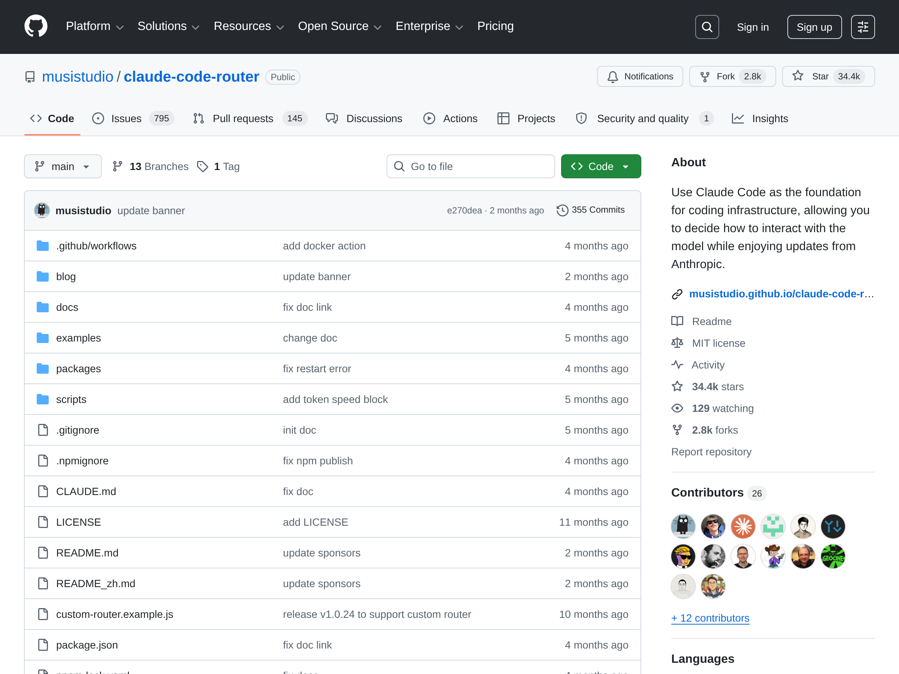Open the main branch selector dropdown
The height and width of the screenshot is (674, 899).
[63, 167]
